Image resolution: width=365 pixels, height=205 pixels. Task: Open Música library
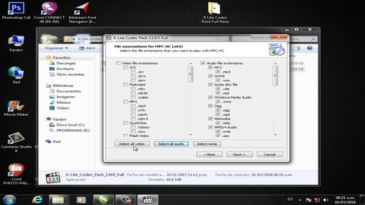pos(63,102)
